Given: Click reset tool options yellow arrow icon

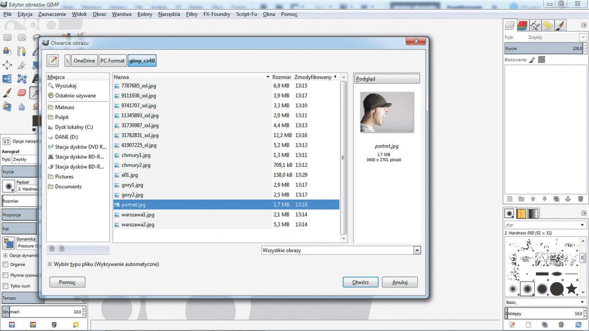Looking at the screenshot, I should pyautogui.click(x=76, y=325).
